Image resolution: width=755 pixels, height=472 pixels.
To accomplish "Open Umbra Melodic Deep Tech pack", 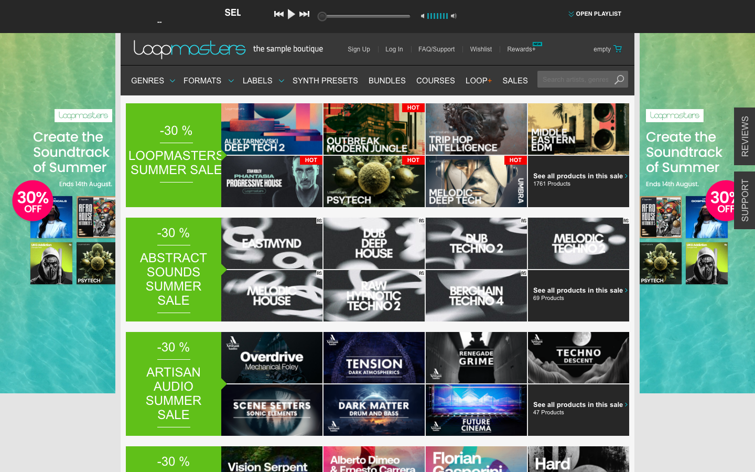I will click(x=476, y=181).
